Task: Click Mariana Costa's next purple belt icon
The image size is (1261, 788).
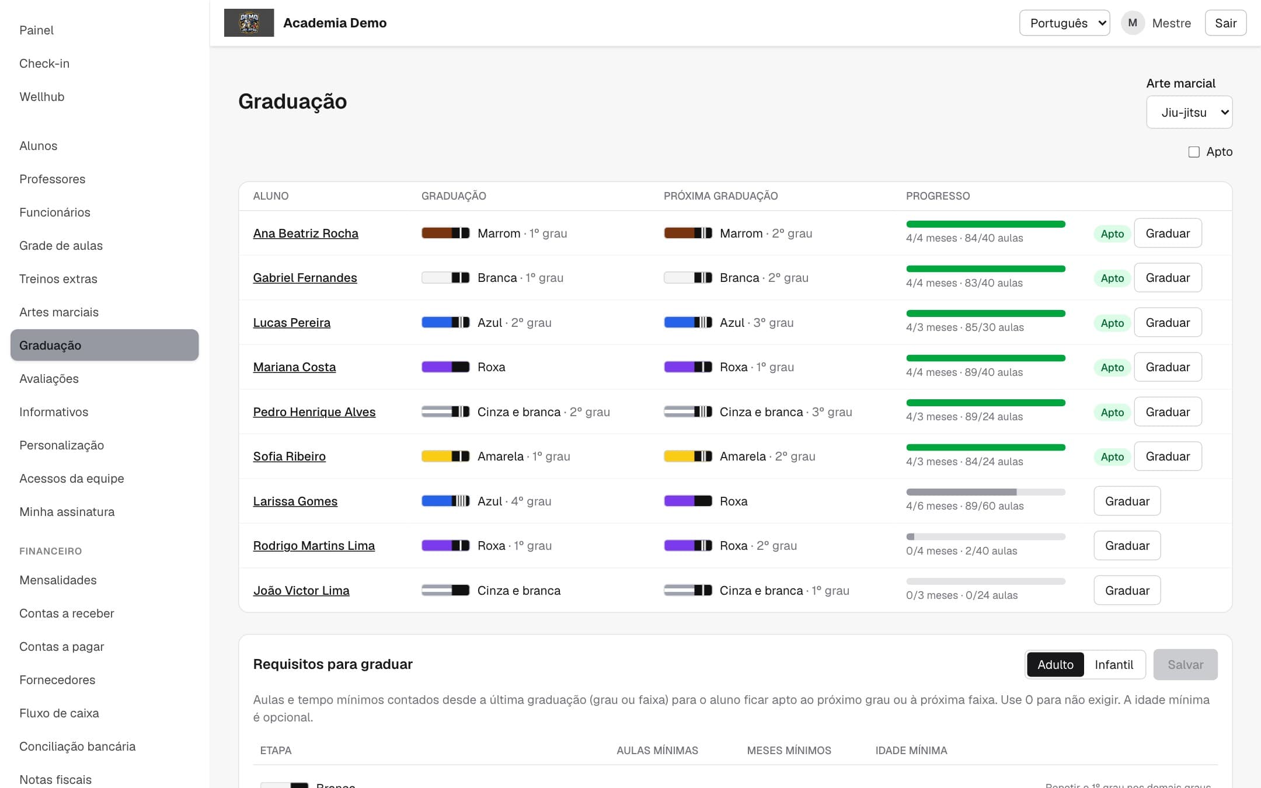Action: click(x=688, y=367)
